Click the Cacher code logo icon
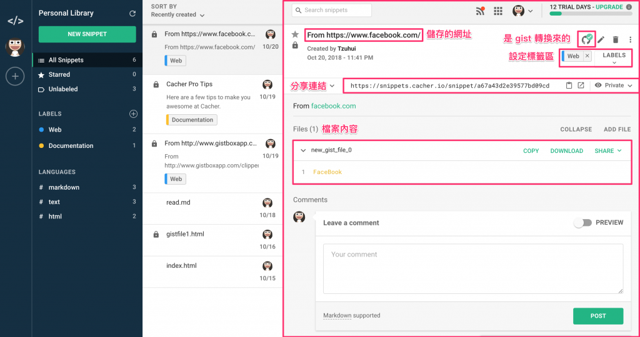 tap(16, 21)
